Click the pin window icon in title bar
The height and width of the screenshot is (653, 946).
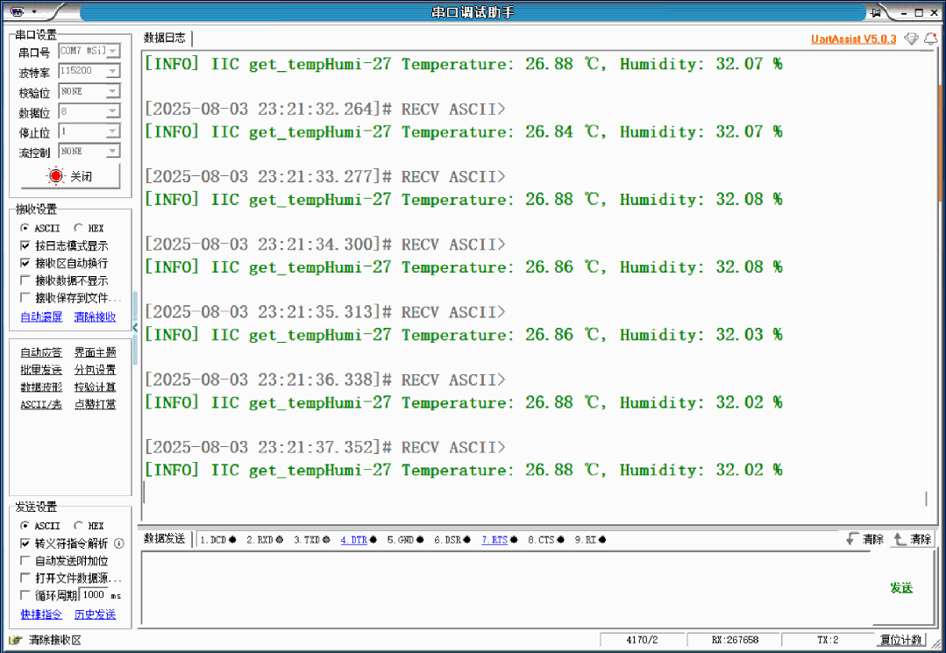click(x=875, y=12)
